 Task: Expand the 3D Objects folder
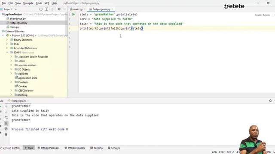[x=11, y=69]
